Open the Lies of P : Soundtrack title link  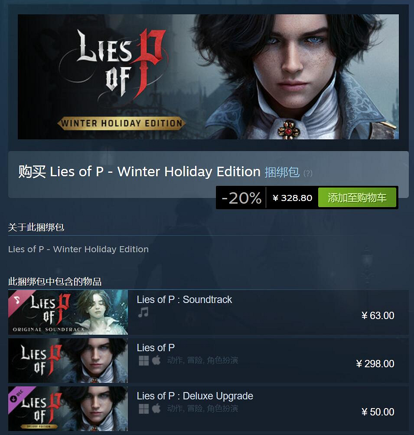click(184, 300)
